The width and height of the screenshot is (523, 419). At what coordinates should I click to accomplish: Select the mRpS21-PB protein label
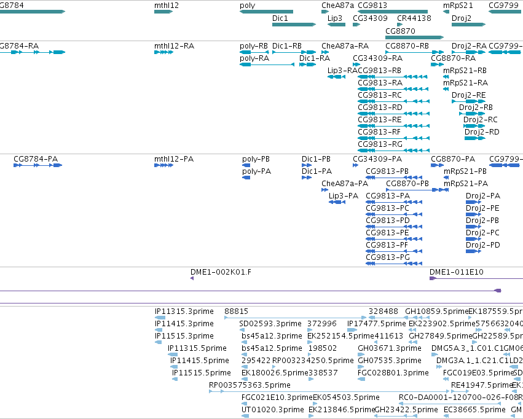(x=465, y=171)
